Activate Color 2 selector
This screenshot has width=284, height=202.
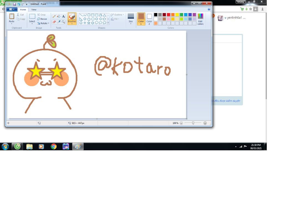click(x=149, y=19)
